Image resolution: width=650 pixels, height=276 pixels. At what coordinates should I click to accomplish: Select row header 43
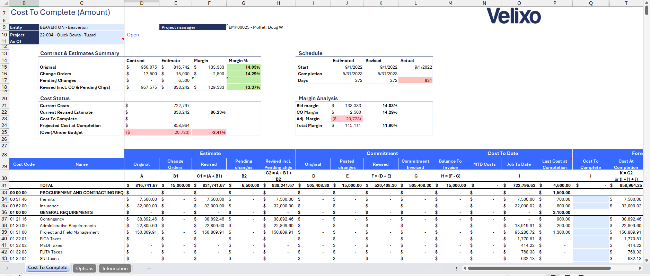tap(4, 259)
